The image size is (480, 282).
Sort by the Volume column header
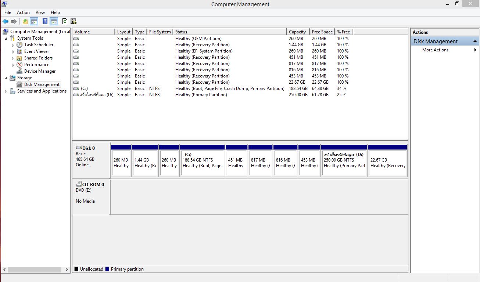tap(94, 32)
